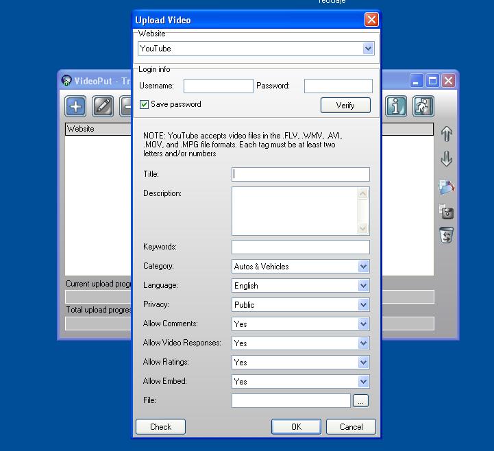Click into the Password field
494x451 pixels.
tap(338, 86)
